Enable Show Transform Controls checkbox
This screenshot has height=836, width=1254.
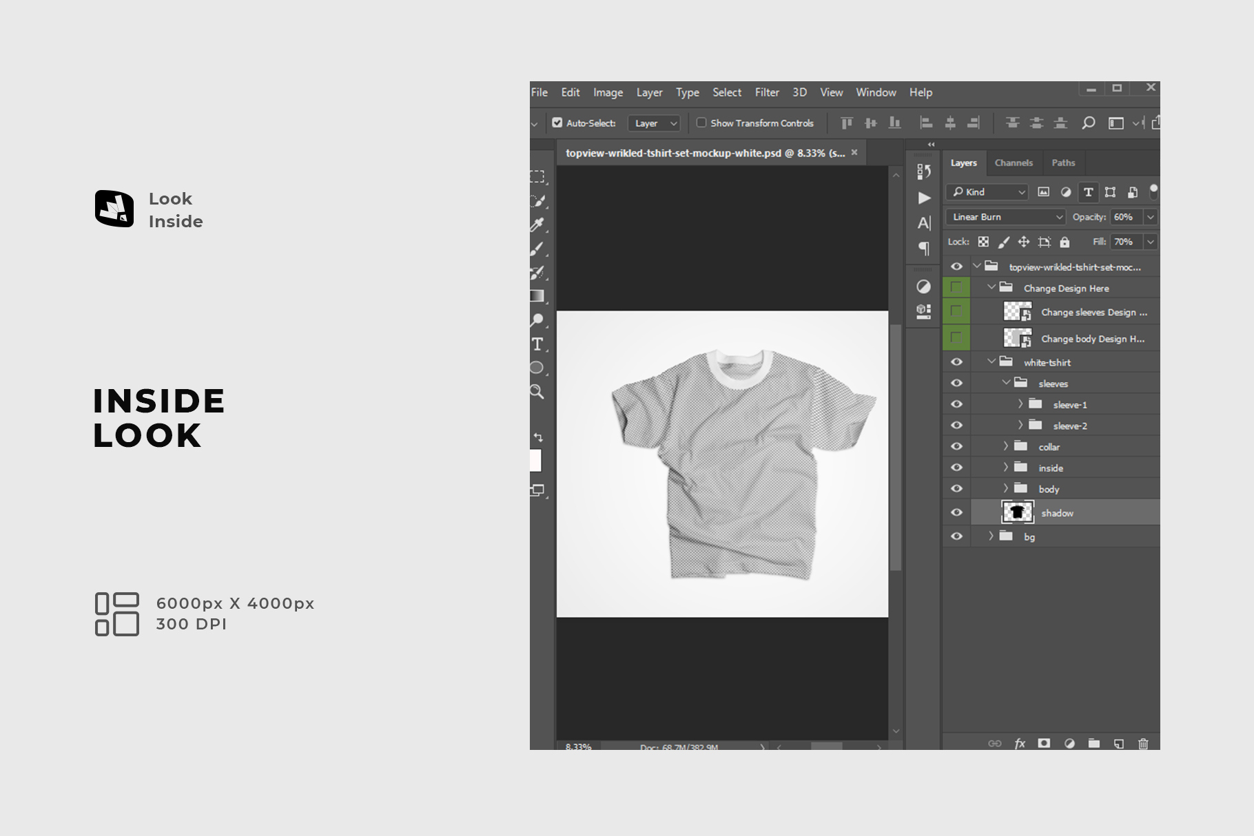coord(701,123)
